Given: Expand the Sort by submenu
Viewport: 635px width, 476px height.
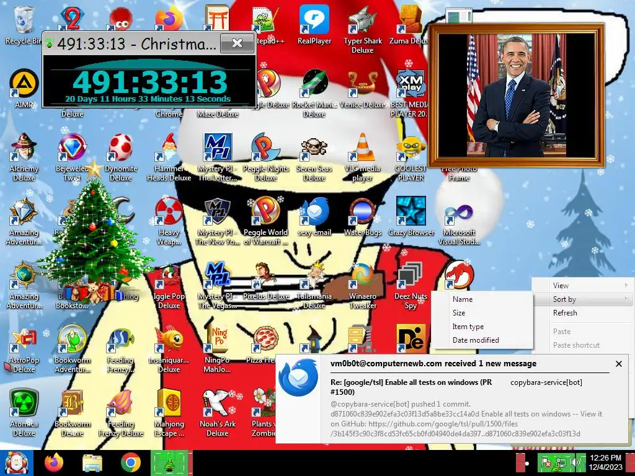Looking at the screenshot, I should tap(583, 299).
